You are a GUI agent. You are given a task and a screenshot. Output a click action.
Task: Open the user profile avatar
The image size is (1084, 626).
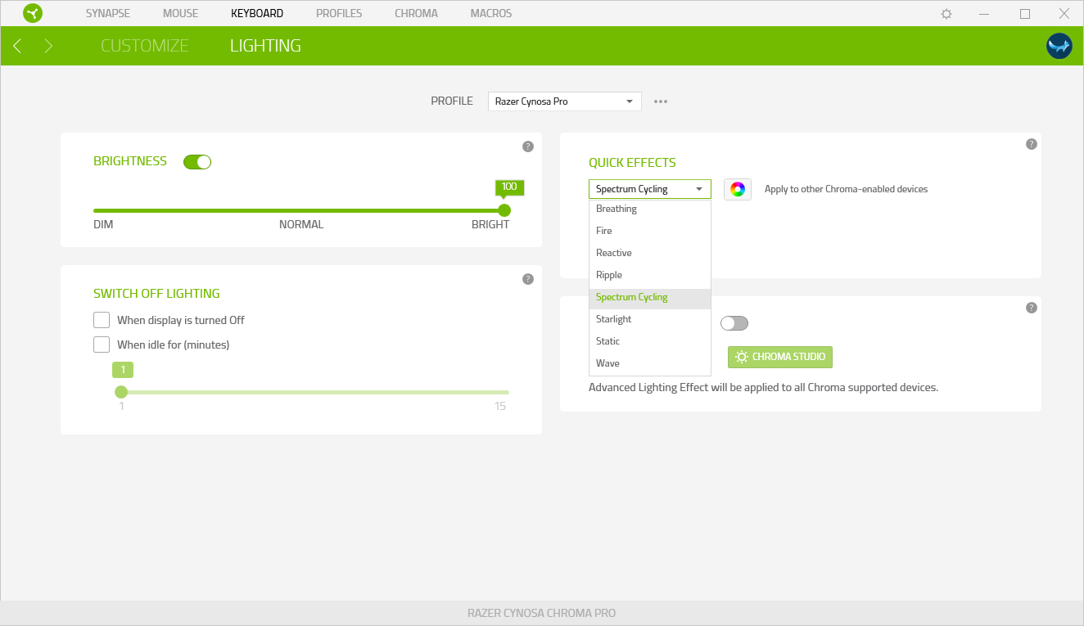[1059, 46]
